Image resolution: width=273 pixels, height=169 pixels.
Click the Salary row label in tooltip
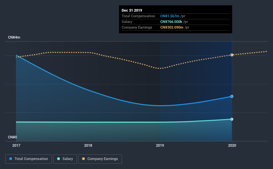click(127, 22)
